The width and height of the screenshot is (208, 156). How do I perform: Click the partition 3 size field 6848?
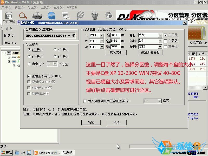(x=115, y=47)
